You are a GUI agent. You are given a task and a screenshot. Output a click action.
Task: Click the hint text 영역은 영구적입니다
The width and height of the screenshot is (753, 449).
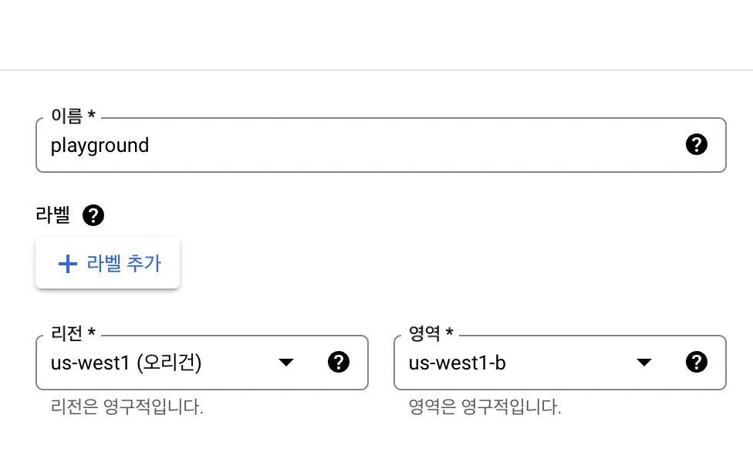coord(485,407)
